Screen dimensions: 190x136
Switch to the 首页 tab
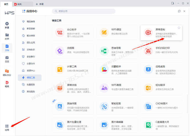[x=6, y=4]
